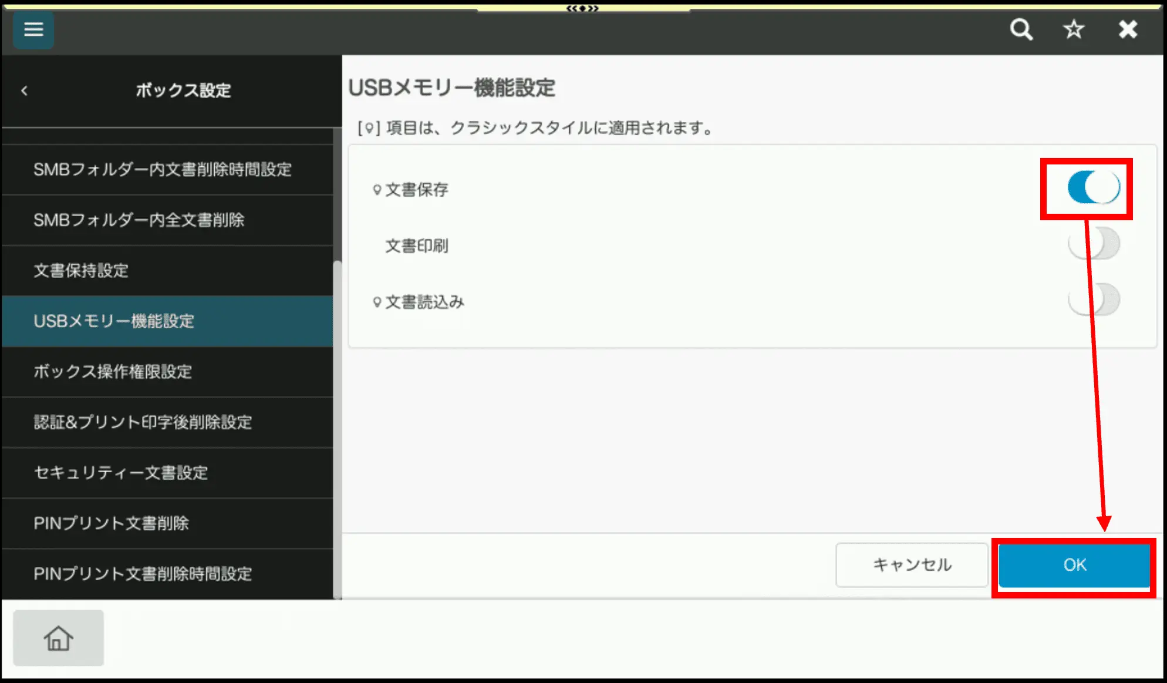
Task: Select SMBフォルダー内全文書削除 menu item
Action: (x=139, y=220)
